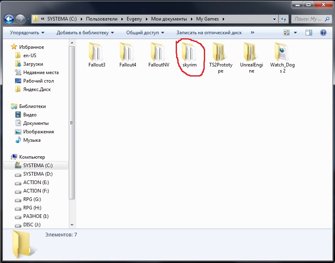Screen dimensions: 335x263
Task: Show more toolbar commands with the double chevron
Action: point(252,33)
